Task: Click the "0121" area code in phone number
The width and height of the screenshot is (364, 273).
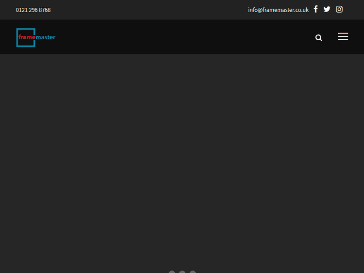Action: [21, 10]
